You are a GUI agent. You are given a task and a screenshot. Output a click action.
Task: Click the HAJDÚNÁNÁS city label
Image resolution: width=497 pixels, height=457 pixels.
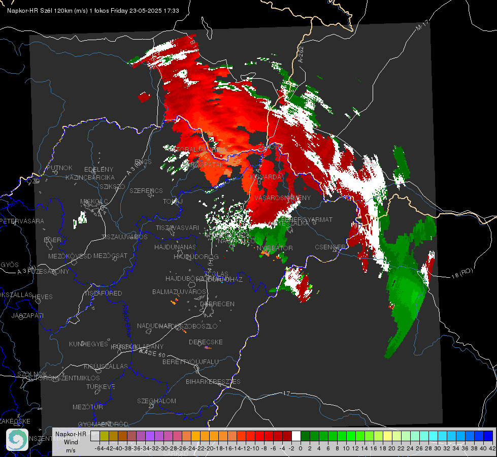click(x=175, y=247)
